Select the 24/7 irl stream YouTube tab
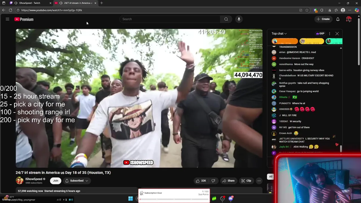This screenshot has width=361, height=203. tap(75, 3)
